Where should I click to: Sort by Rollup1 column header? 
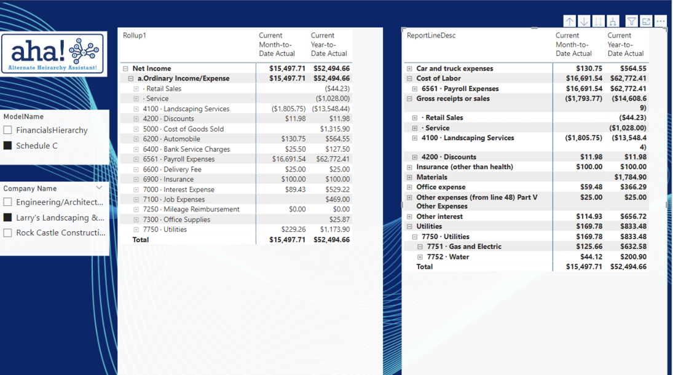tap(135, 35)
